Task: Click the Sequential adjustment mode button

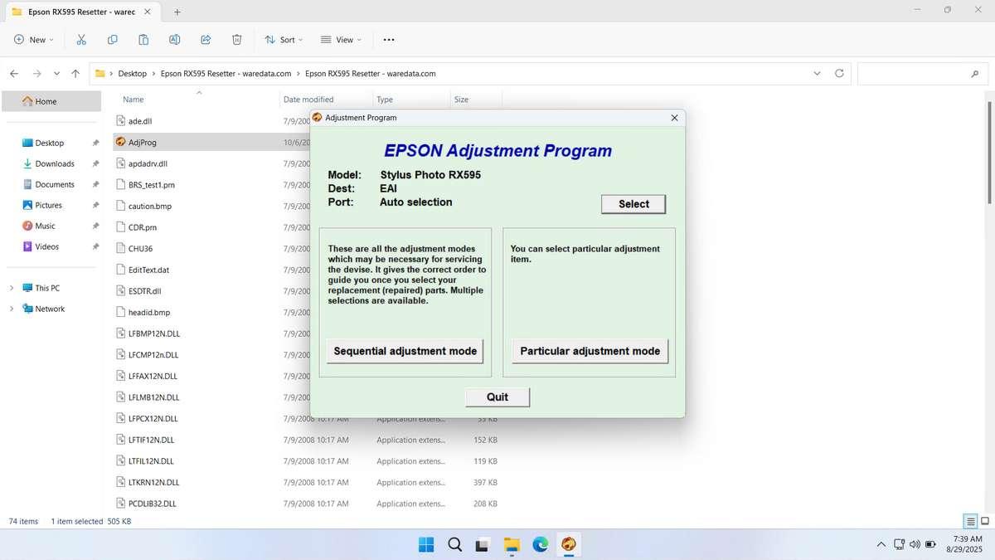Action: pos(404,351)
